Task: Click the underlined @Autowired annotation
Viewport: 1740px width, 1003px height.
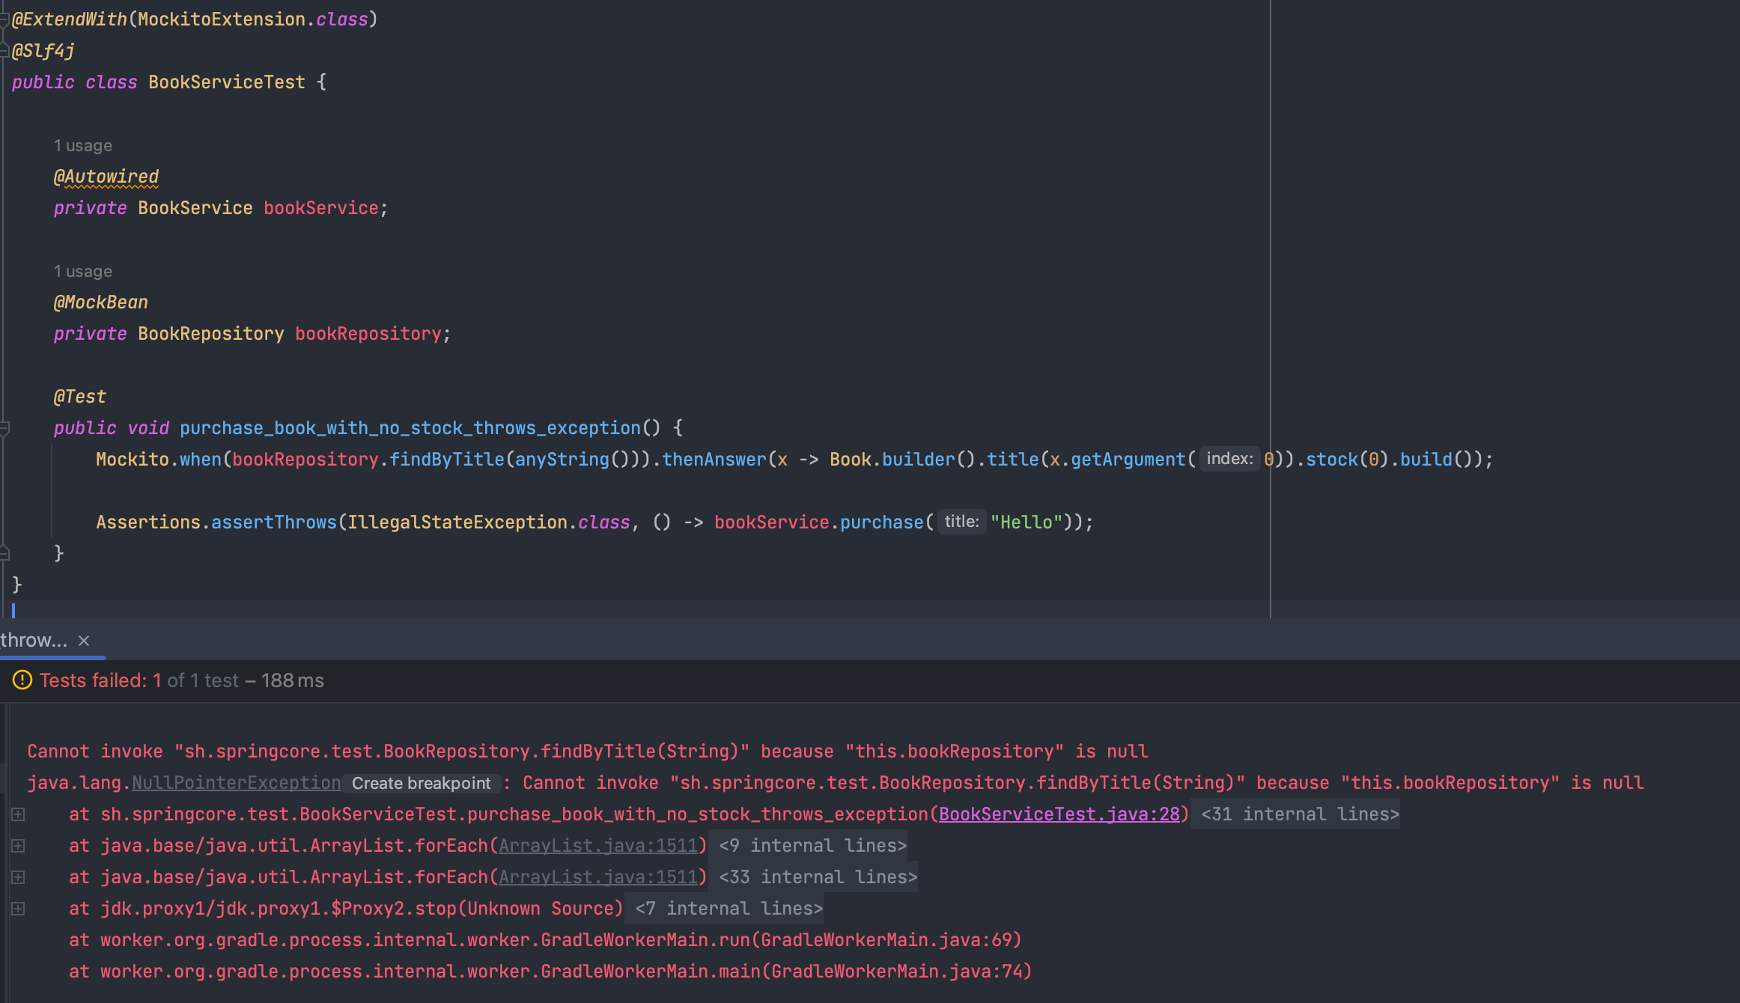Action: point(106,177)
